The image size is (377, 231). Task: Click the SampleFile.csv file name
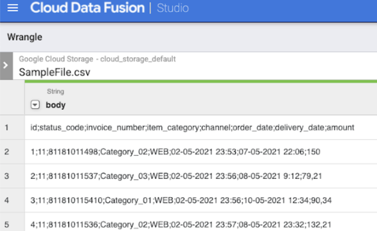[55, 72]
